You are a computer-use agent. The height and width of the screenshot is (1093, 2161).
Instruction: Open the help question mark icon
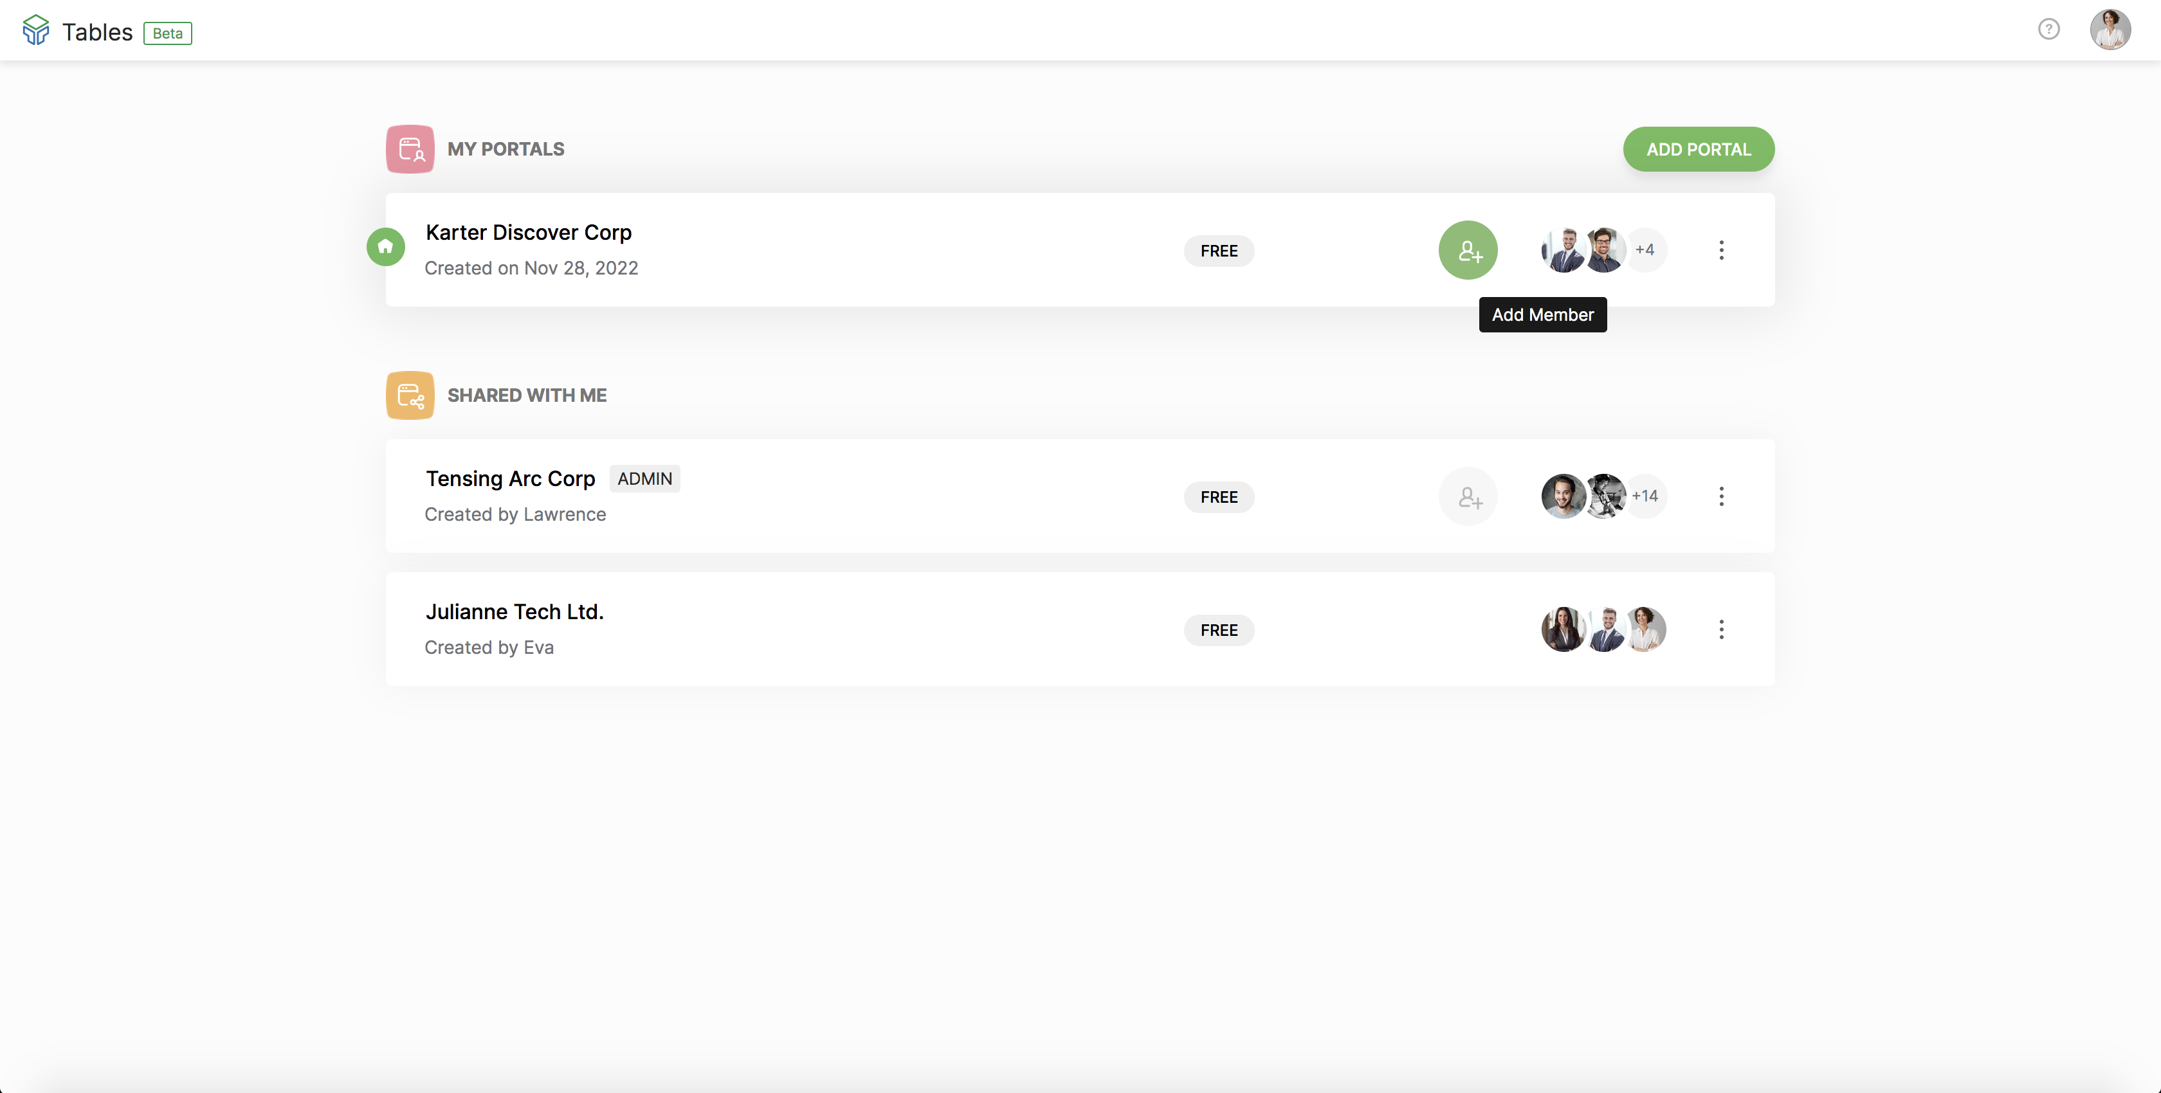pos(2048,30)
